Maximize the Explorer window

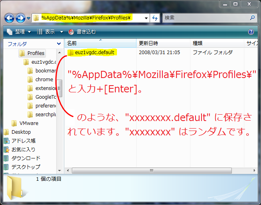pos(235,4)
